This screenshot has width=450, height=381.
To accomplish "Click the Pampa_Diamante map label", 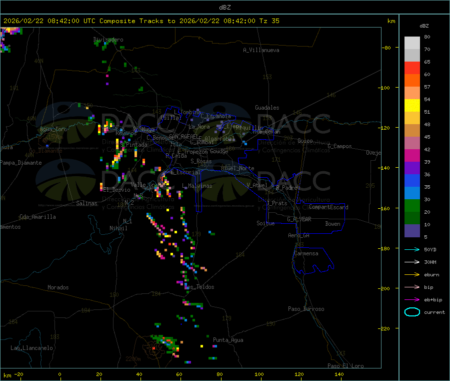I will [x=21, y=163].
